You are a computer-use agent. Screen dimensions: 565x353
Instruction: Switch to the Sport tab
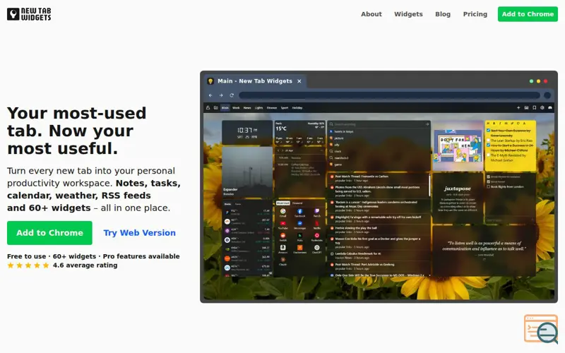pos(285,108)
